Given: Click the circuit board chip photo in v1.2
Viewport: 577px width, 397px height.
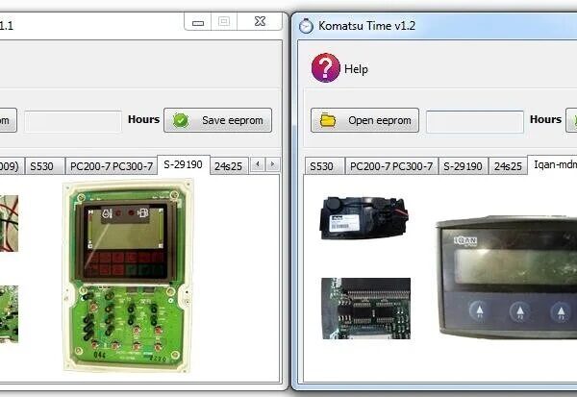Looking at the screenshot, I should point(365,309).
